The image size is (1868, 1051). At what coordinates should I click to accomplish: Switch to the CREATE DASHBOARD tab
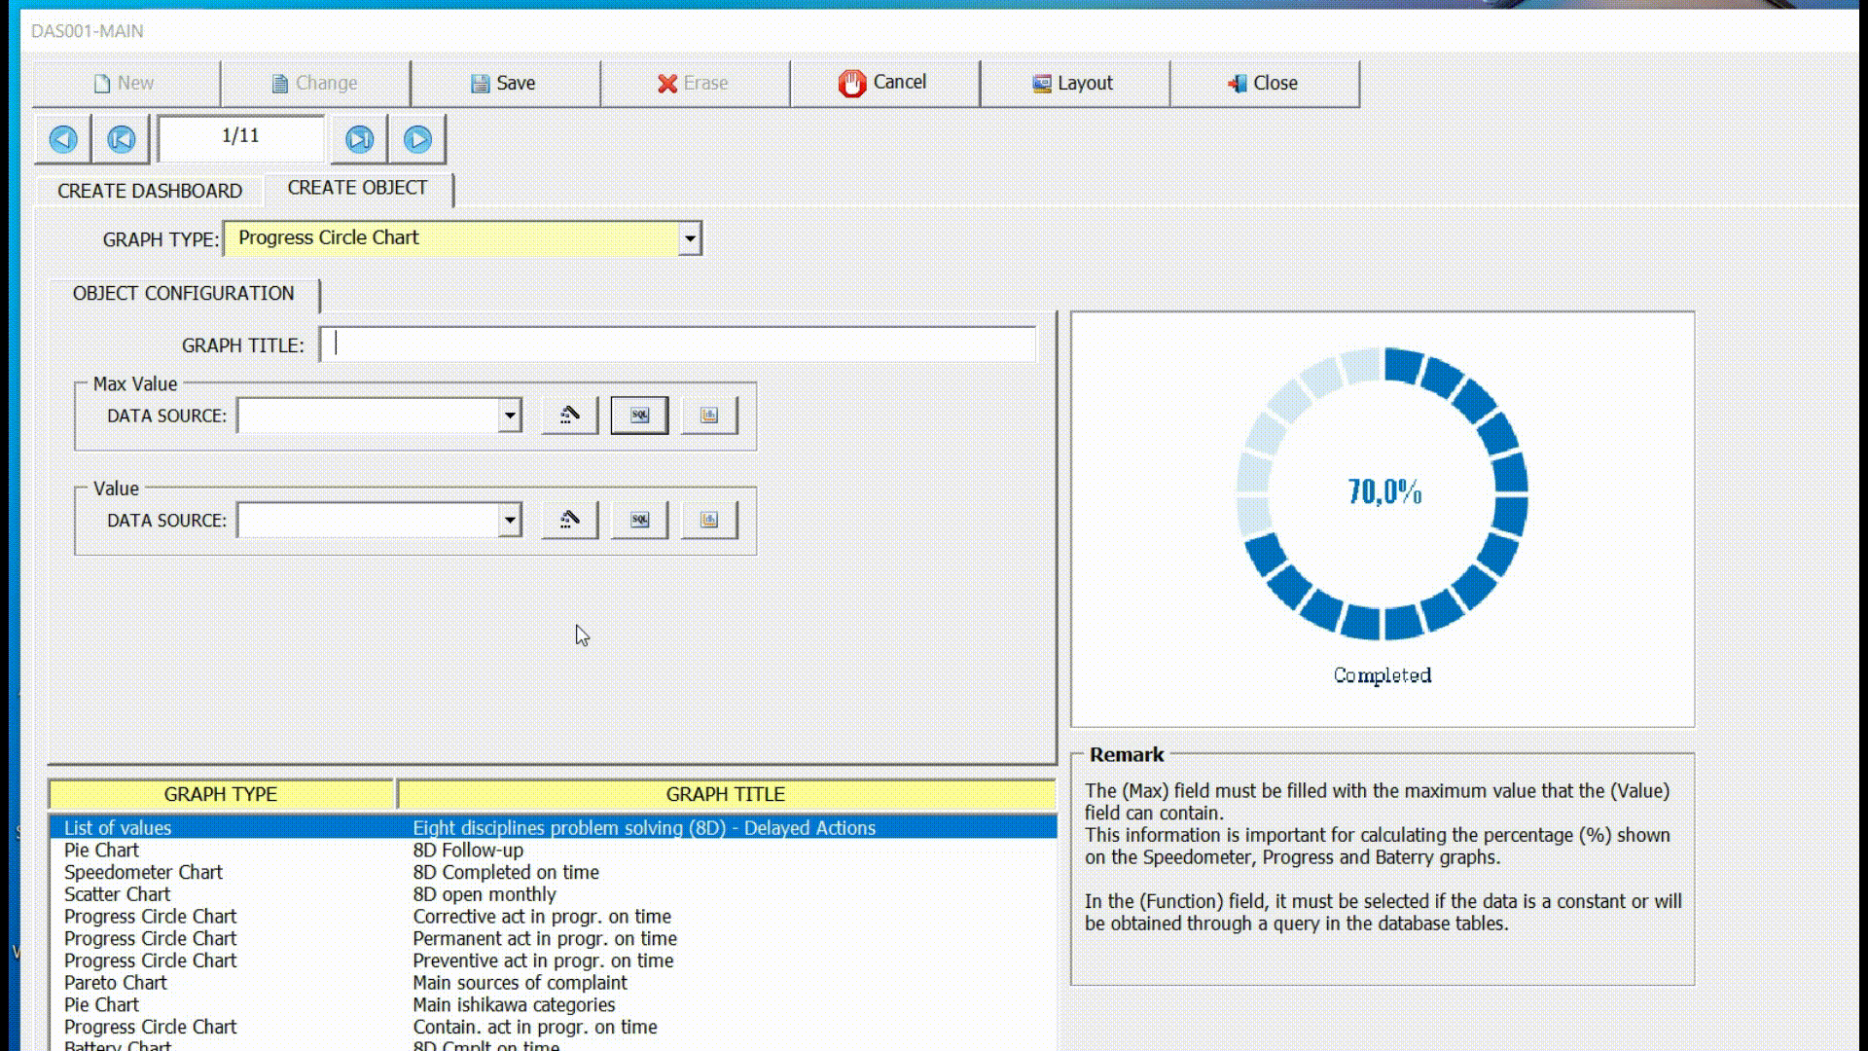[x=150, y=190]
